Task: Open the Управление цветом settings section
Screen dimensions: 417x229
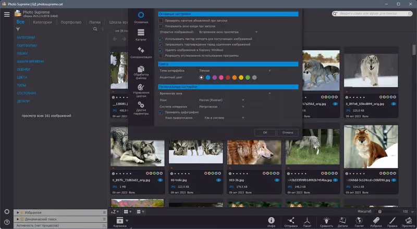Action: (141, 91)
